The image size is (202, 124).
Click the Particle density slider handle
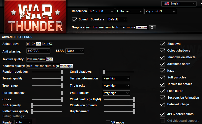click(62, 93)
